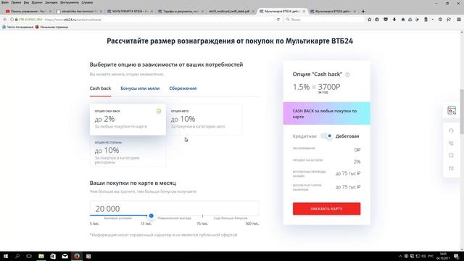The height and width of the screenshot is (261, 464).
Task: Click the ЗАКАЗАТЬ КАРТУ button
Action: pyautogui.click(x=326, y=209)
